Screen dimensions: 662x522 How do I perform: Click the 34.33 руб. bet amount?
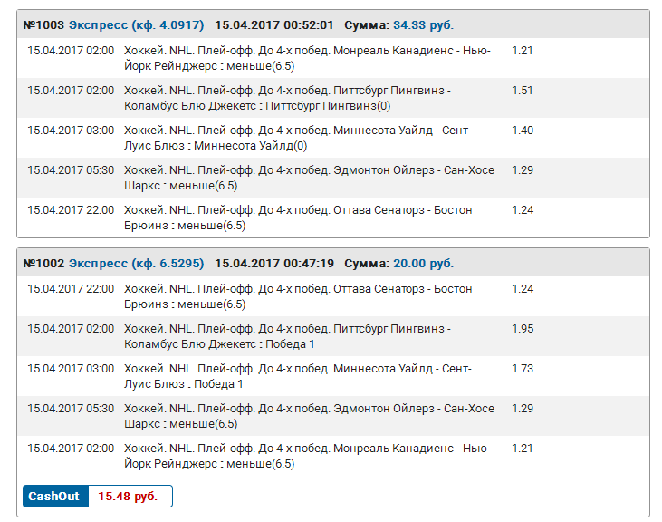[424, 24]
